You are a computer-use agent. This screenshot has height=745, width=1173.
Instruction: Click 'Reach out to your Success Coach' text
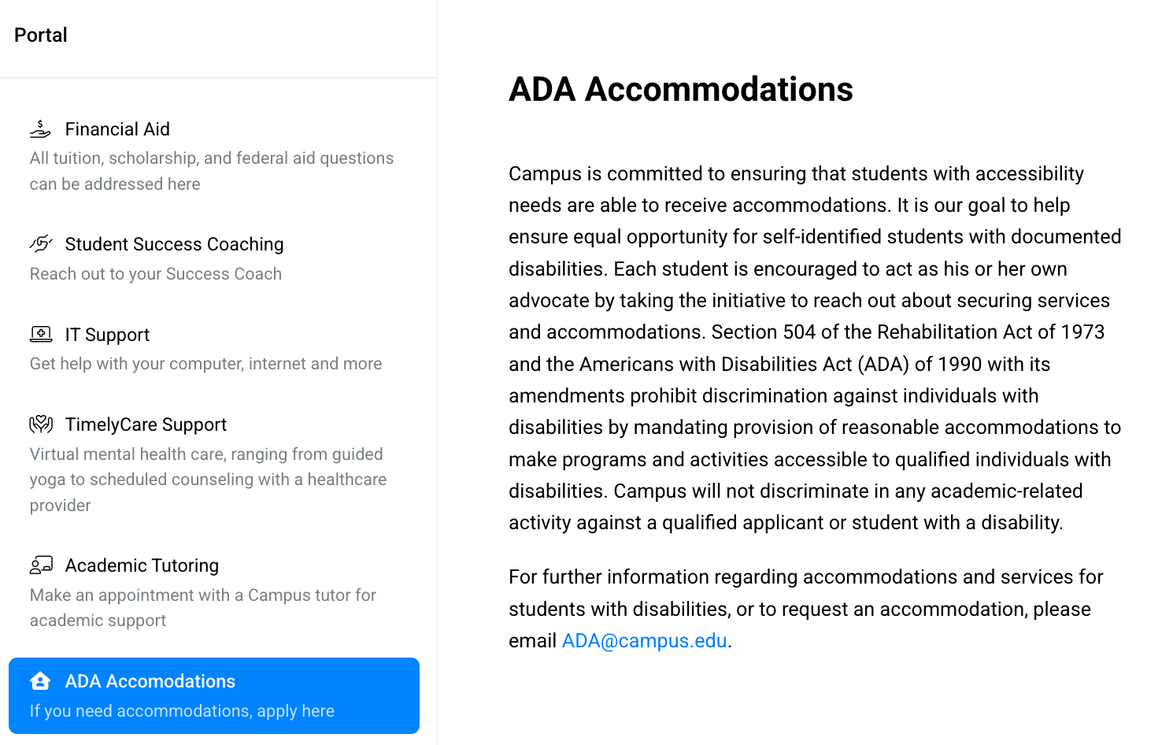point(156,274)
